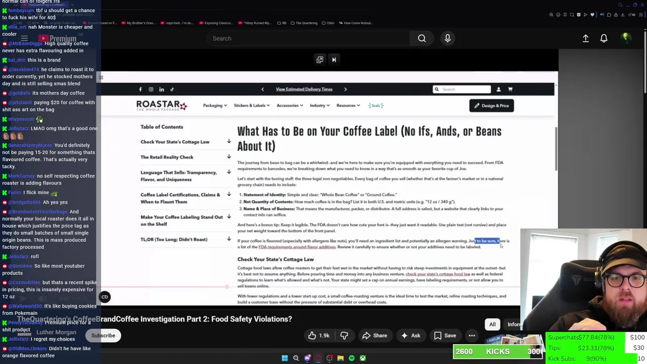
Task: Open the emoji picker icon in browser toolbar
Action: point(558,15)
